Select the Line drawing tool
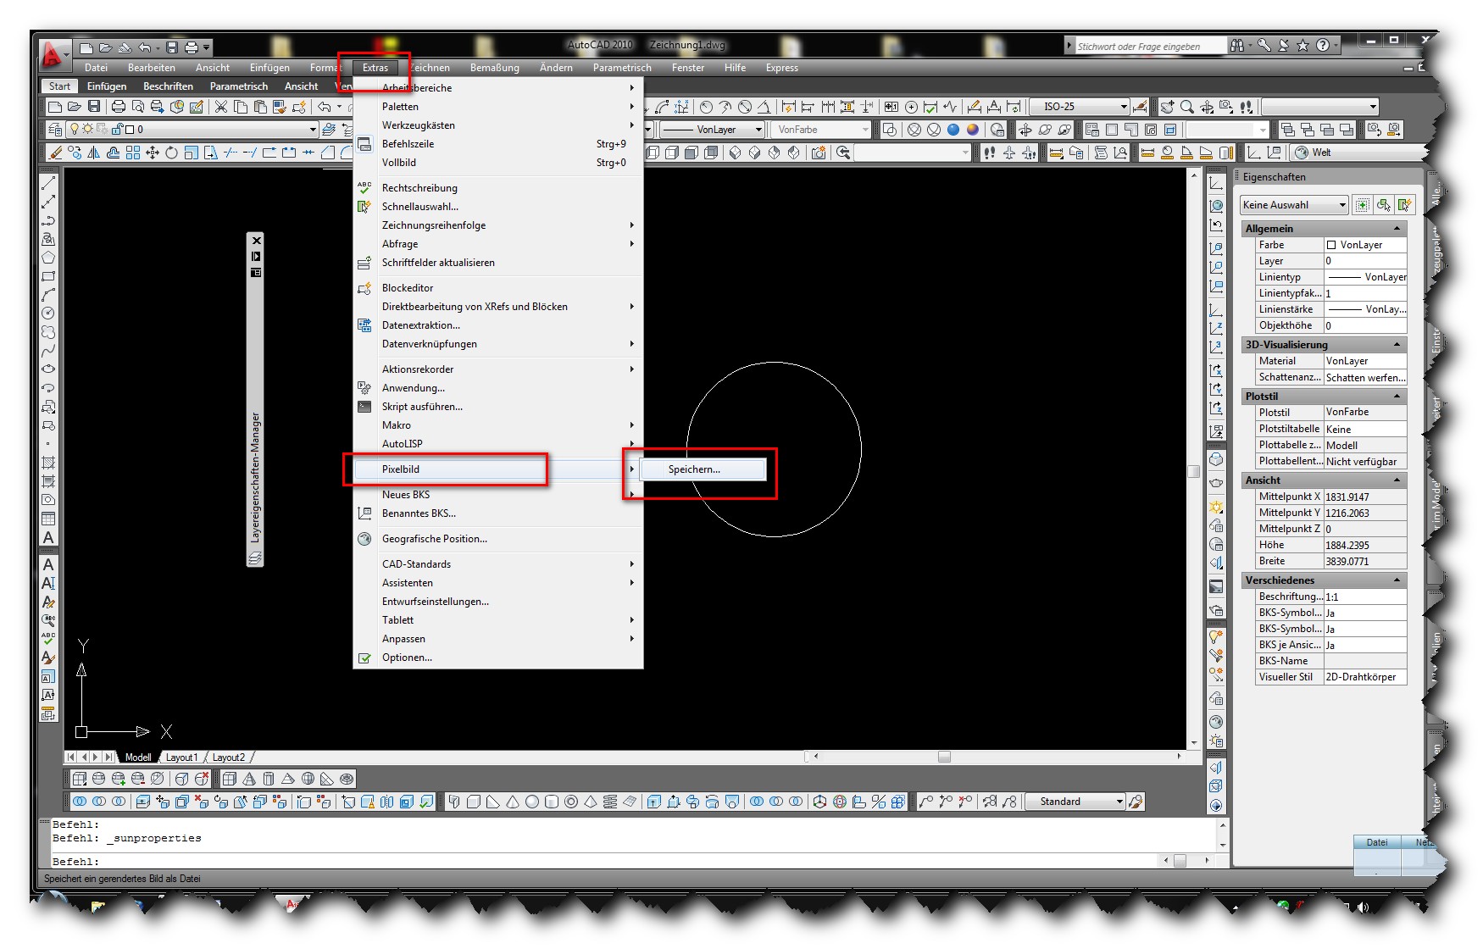 (x=48, y=182)
